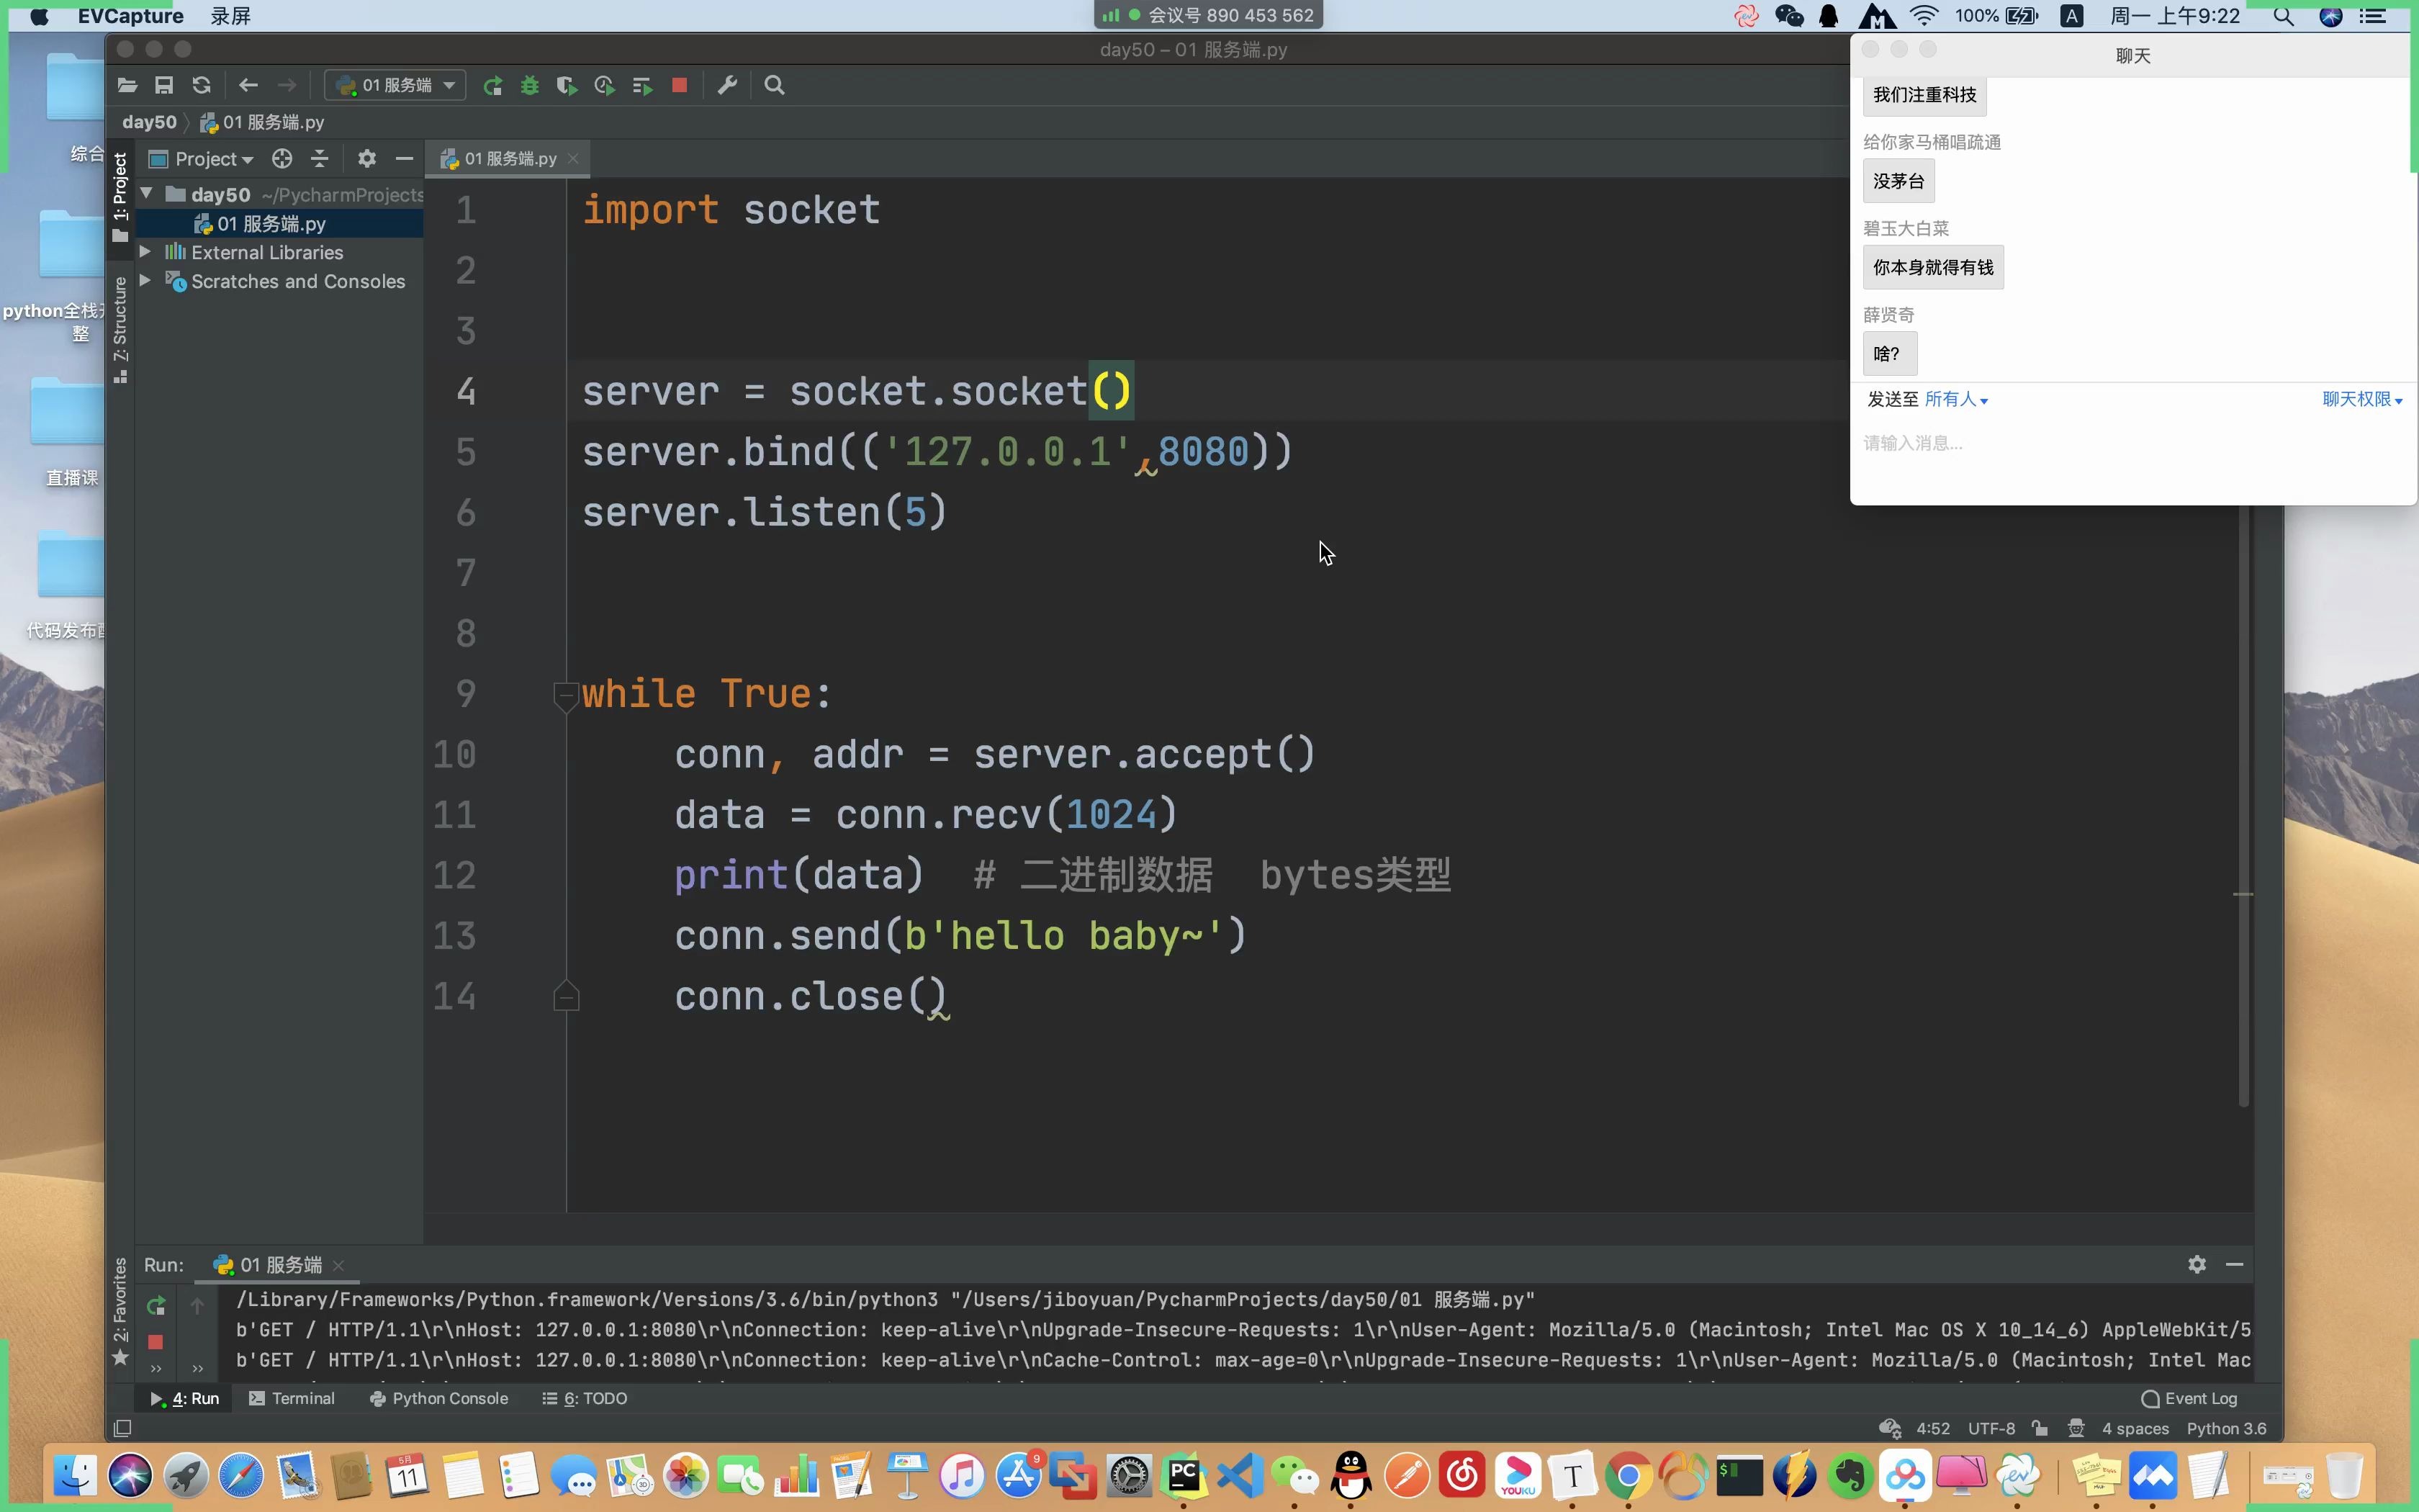Image resolution: width=2419 pixels, height=1512 pixels.
Task: Open the 6: TODO tool window tab
Action: point(585,1398)
